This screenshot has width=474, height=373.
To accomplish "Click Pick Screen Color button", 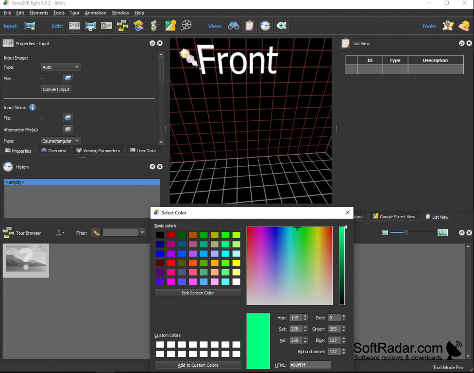I will tap(198, 292).
